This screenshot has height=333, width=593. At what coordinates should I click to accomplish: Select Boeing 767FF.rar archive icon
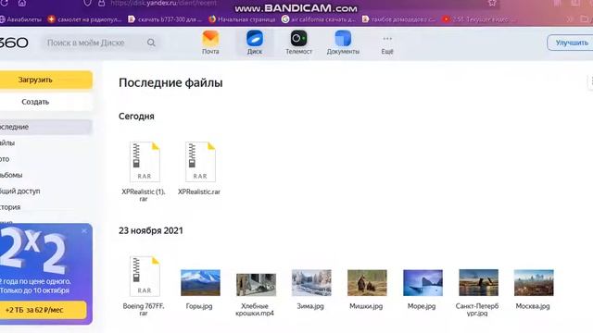tap(145, 276)
